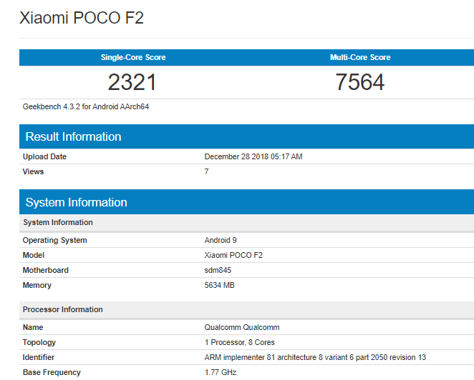Viewport: 474px width, 380px height.
Task: Click the Android 9 value
Action: click(x=221, y=240)
